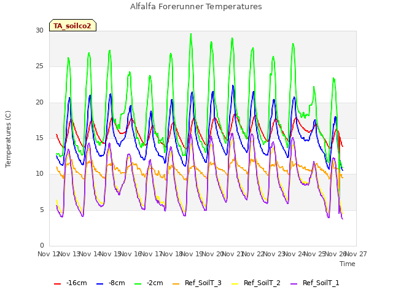Click the purple Ref_SoilT_1 legend marker
Viewport: 393px width, 295px height.
294,284
